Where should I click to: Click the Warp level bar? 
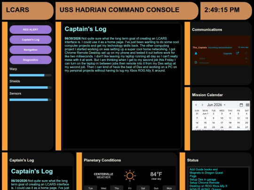[x=31, y=75]
